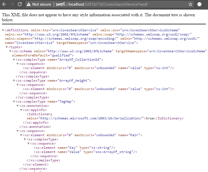This screenshot has height=172, width=208.
Task: Click the style information notice text
Action: point(98,17)
